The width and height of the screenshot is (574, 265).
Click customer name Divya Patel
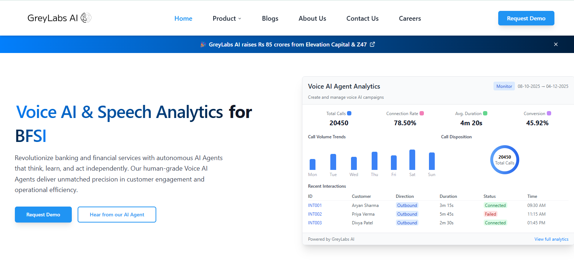pyautogui.click(x=362, y=223)
